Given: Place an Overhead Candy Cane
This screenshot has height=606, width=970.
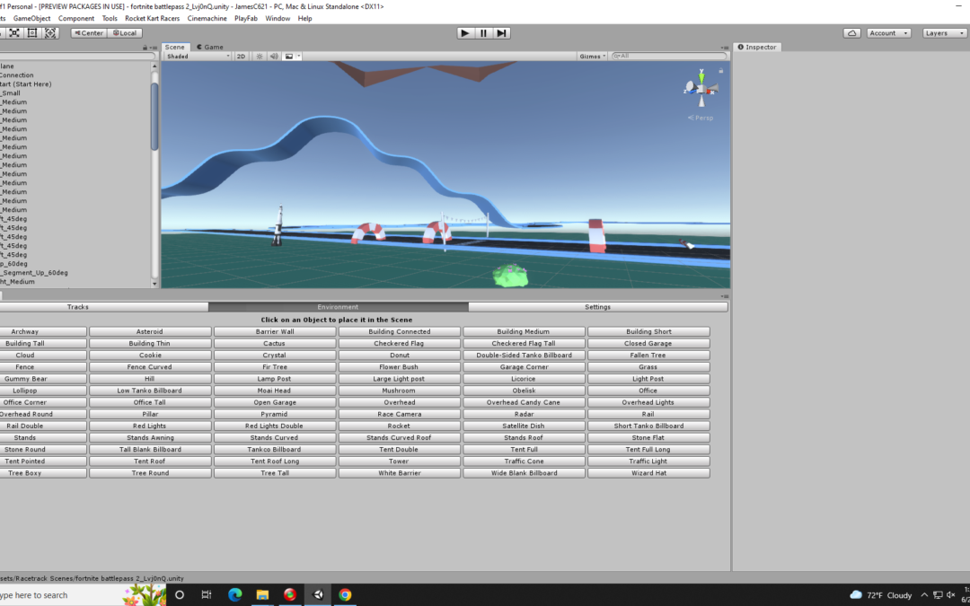Looking at the screenshot, I should pos(524,402).
